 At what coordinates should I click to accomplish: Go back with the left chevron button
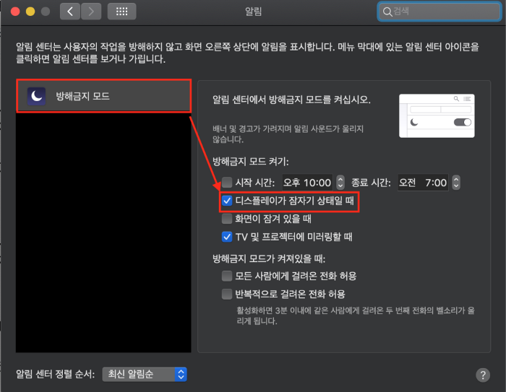69,12
